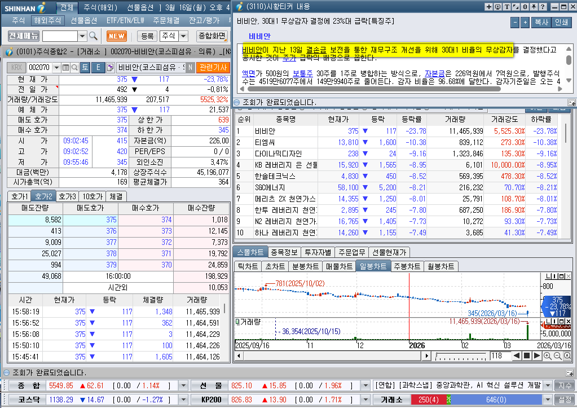Viewport: 577px width, 408px height.
Task: Open the memo note icon beside E button
Action: click(110, 67)
